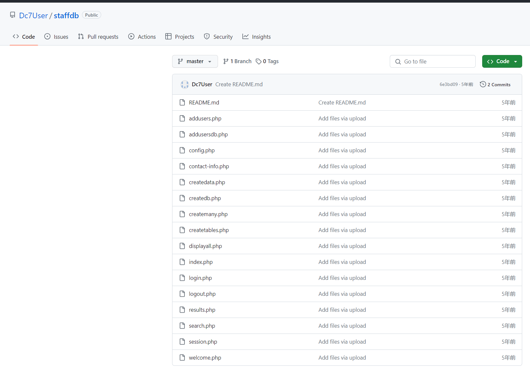
Task: Open commit hash 6e3bd09
Action: [x=449, y=84]
